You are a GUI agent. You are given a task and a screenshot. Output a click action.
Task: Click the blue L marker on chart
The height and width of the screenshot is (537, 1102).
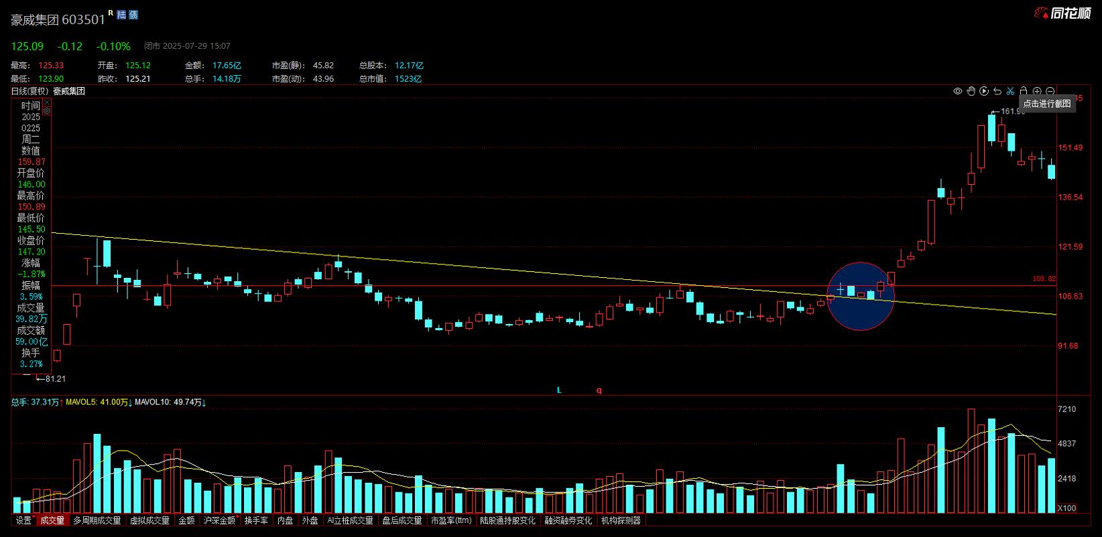point(559,390)
